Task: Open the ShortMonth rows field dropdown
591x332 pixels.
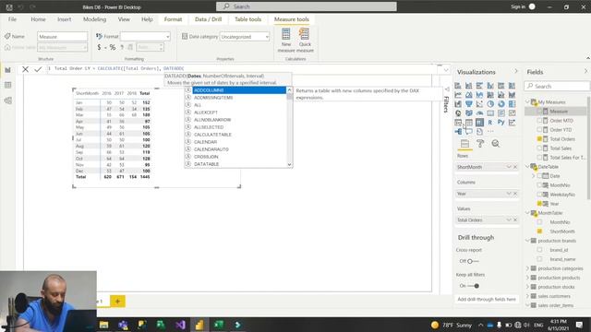Action: coord(509,167)
